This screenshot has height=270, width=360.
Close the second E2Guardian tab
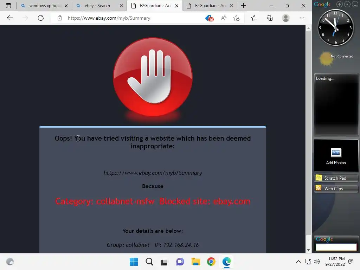click(232, 6)
